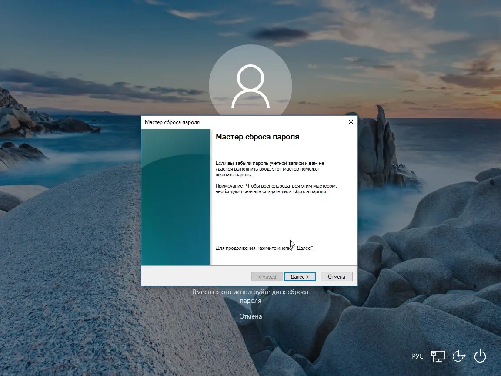Open the power options icon
The image size is (501, 376).
pos(480,356)
